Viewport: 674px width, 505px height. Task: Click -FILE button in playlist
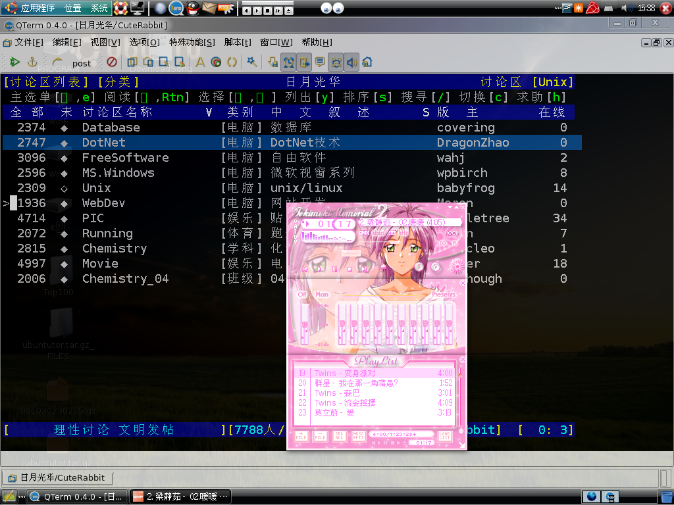tap(321, 437)
